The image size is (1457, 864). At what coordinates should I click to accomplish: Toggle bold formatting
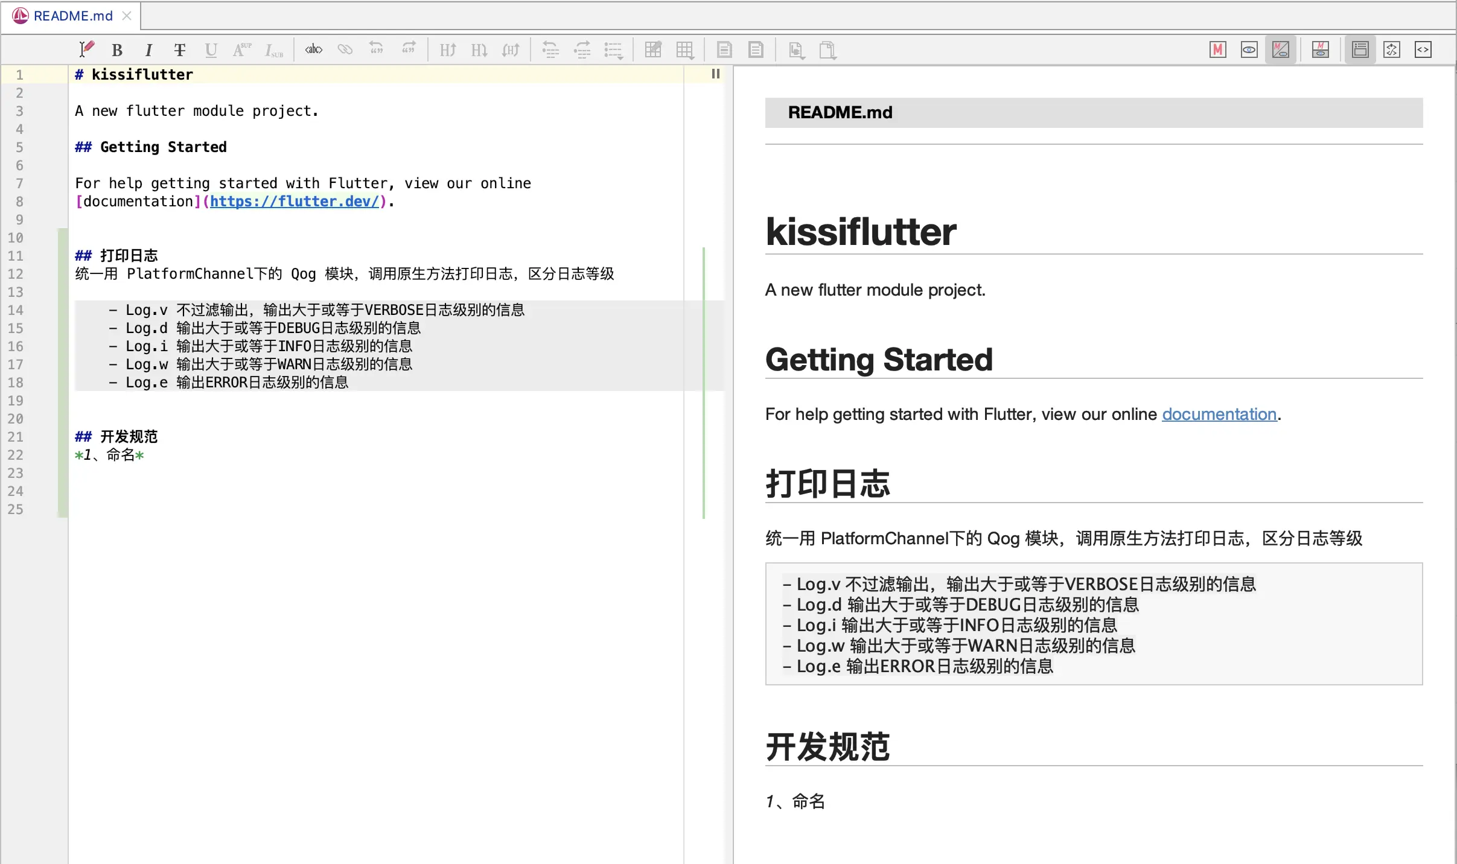tap(117, 50)
